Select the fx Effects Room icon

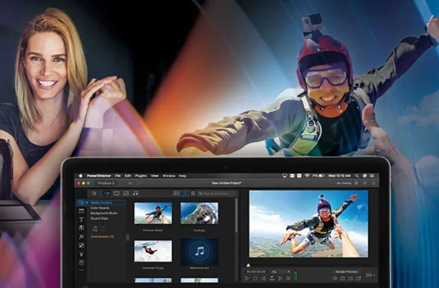click(81, 236)
